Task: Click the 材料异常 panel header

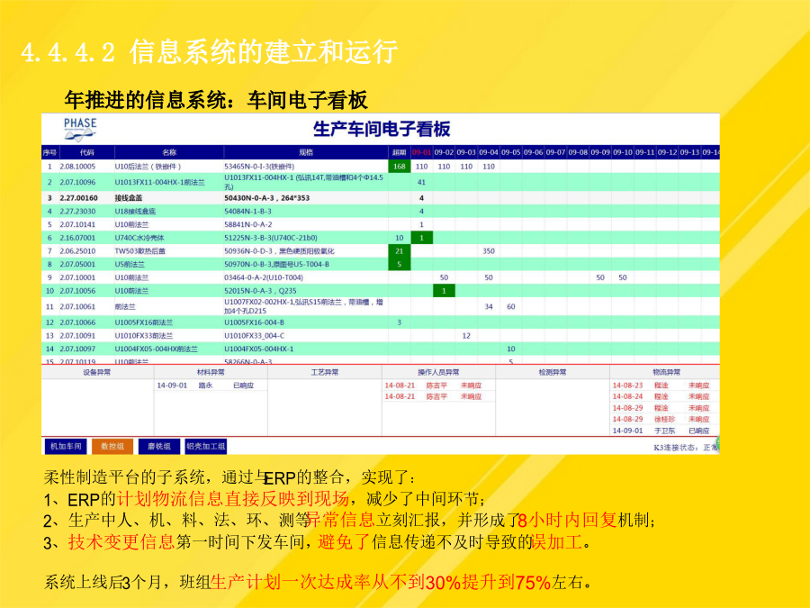Action: [211, 372]
